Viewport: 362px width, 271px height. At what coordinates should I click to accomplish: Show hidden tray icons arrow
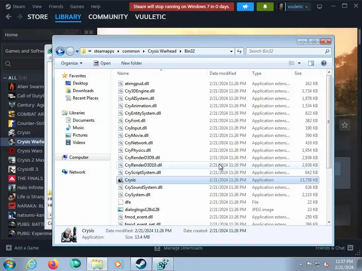(x=300, y=264)
